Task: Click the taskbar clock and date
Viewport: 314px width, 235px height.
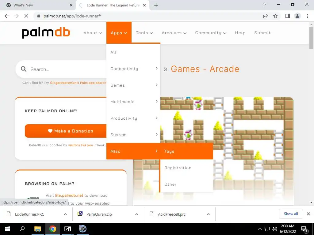Action: click(288, 229)
